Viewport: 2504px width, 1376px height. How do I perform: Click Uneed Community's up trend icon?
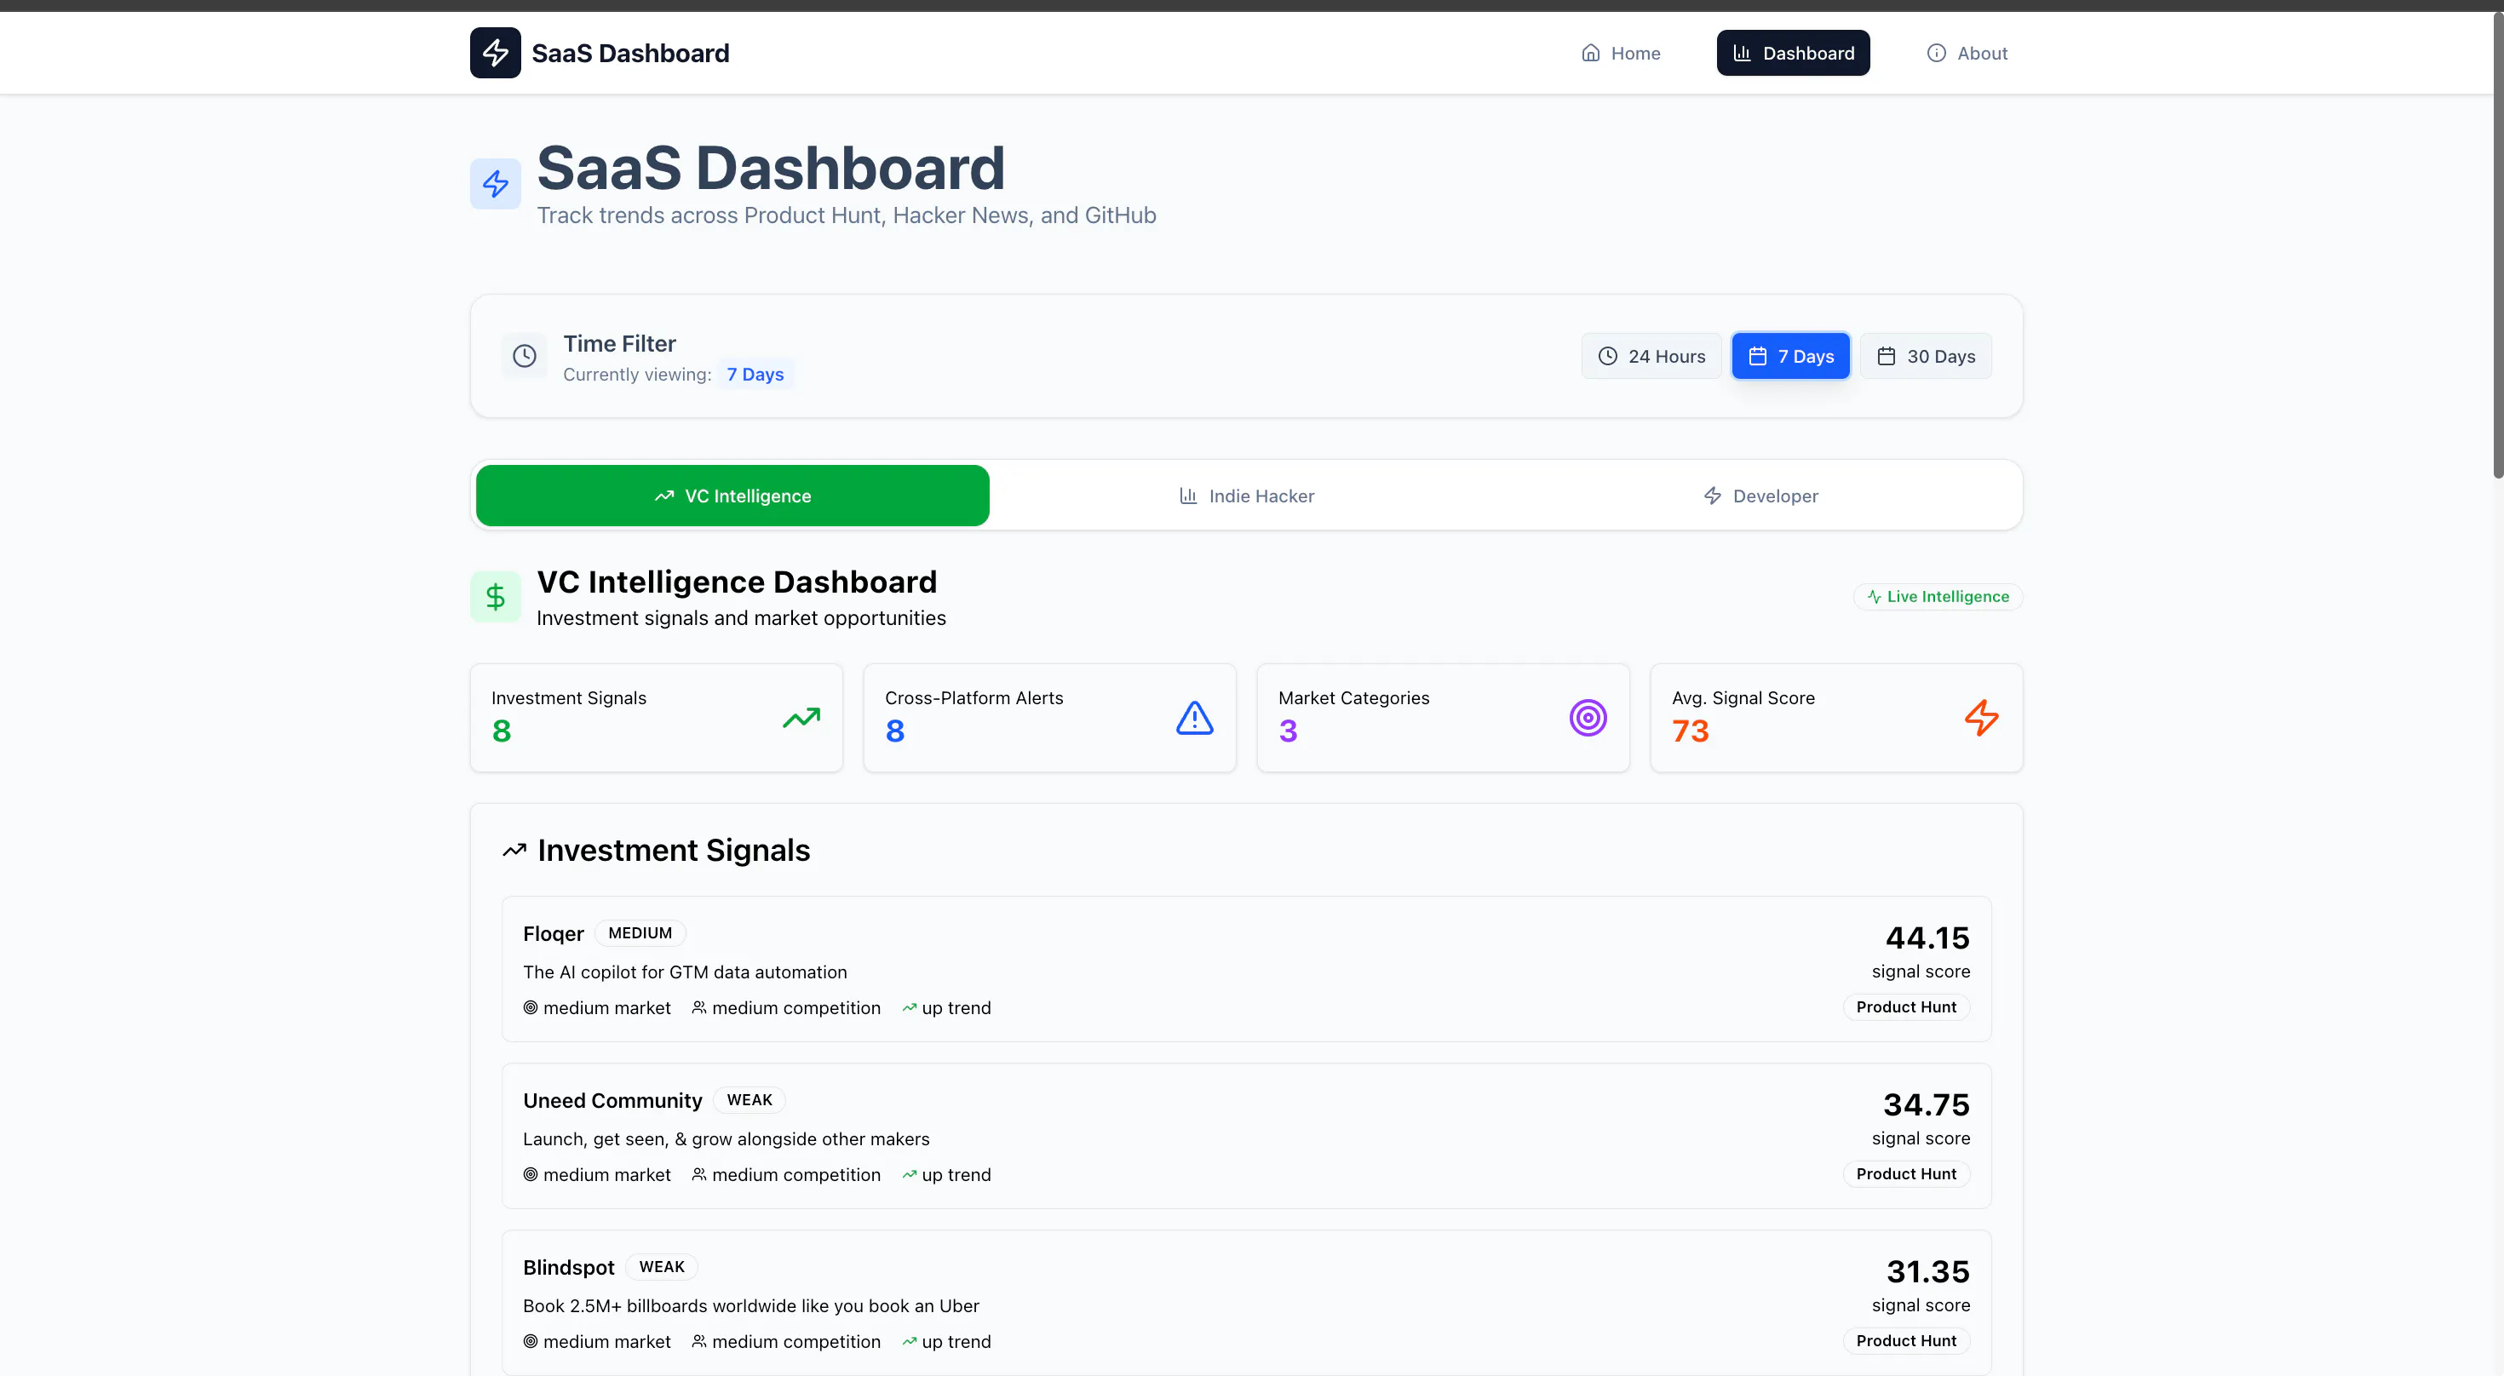pos(909,1175)
